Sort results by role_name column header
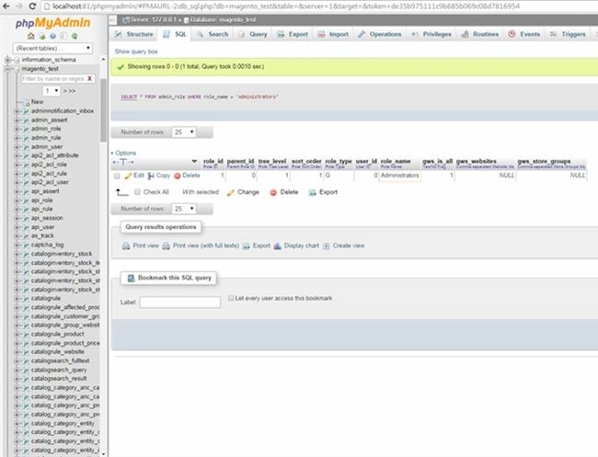 click(x=396, y=161)
